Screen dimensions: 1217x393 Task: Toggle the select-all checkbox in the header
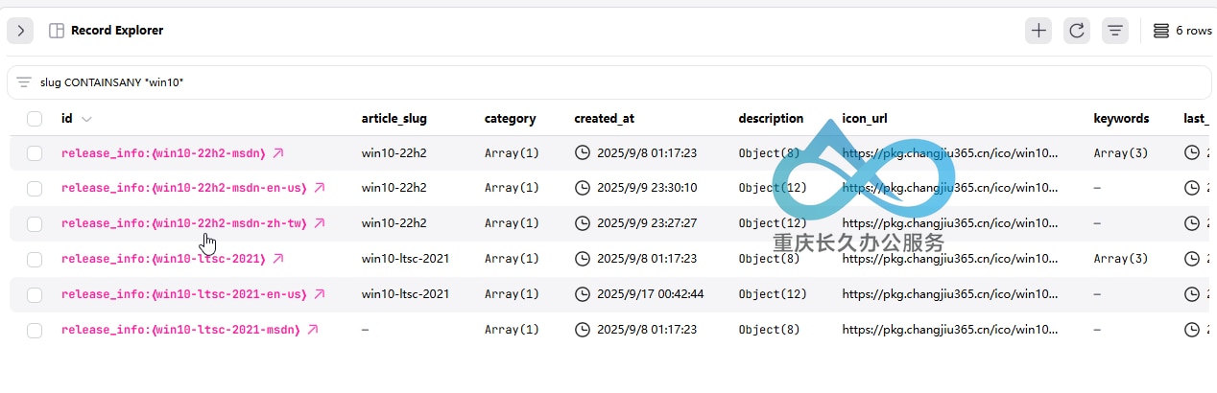point(35,119)
